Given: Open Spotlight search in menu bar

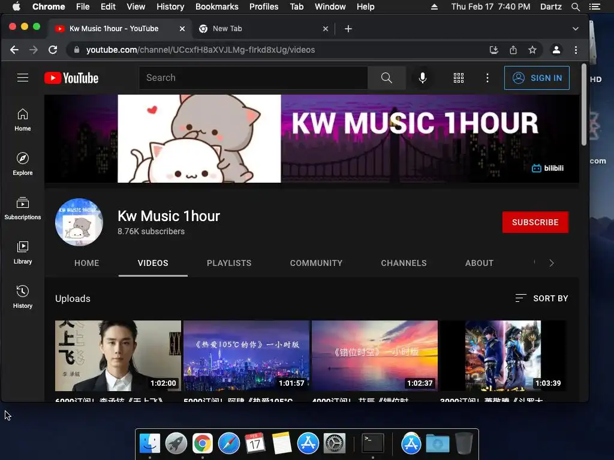Looking at the screenshot, I should pos(575,7).
